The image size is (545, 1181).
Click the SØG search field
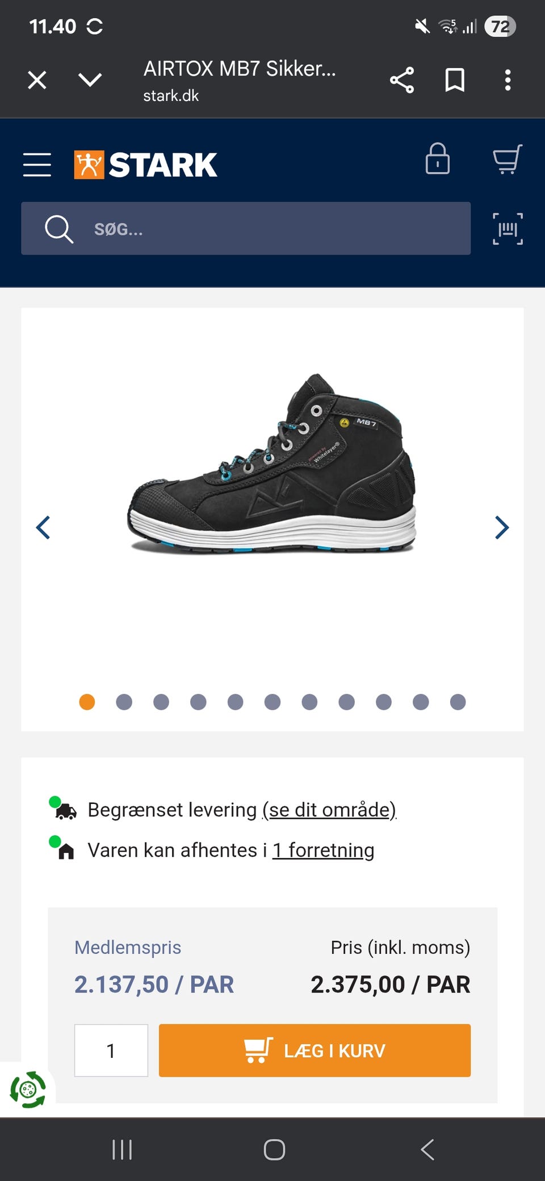point(246,228)
